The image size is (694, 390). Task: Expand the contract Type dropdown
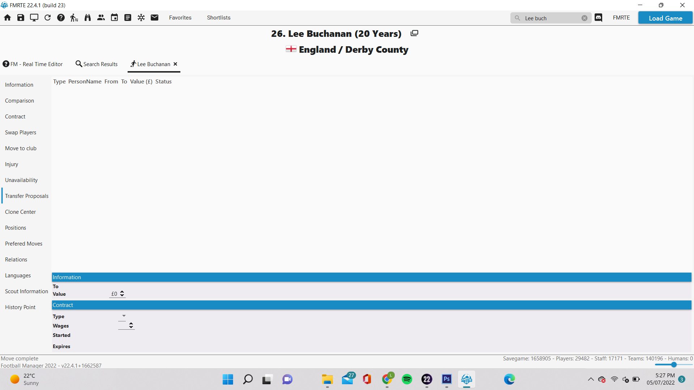(x=124, y=316)
